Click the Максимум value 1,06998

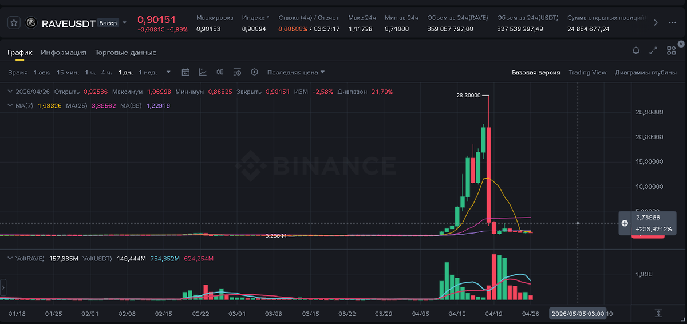(x=159, y=92)
